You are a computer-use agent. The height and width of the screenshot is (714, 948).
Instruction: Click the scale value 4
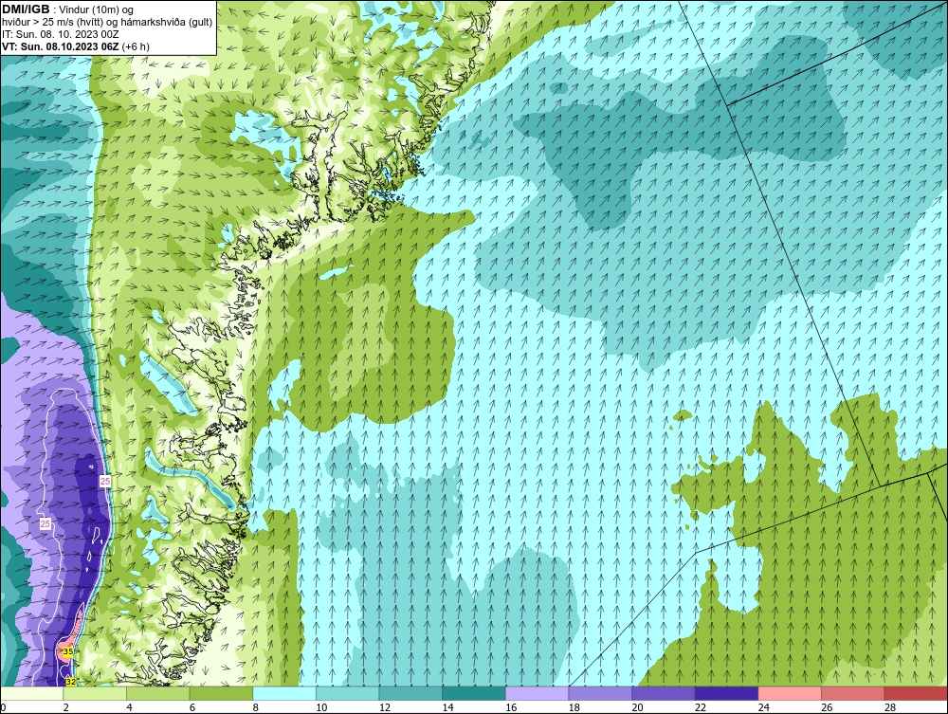(x=129, y=707)
